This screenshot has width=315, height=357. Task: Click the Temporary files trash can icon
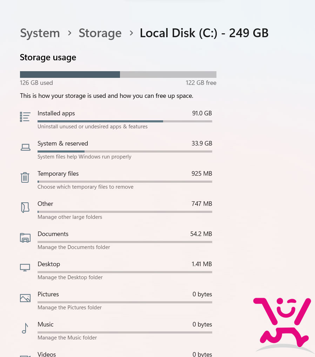(x=25, y=177)
